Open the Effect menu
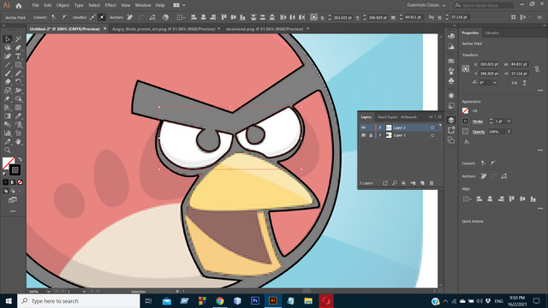The height and width of the screenshot is (308, 548). coord(110,5)
